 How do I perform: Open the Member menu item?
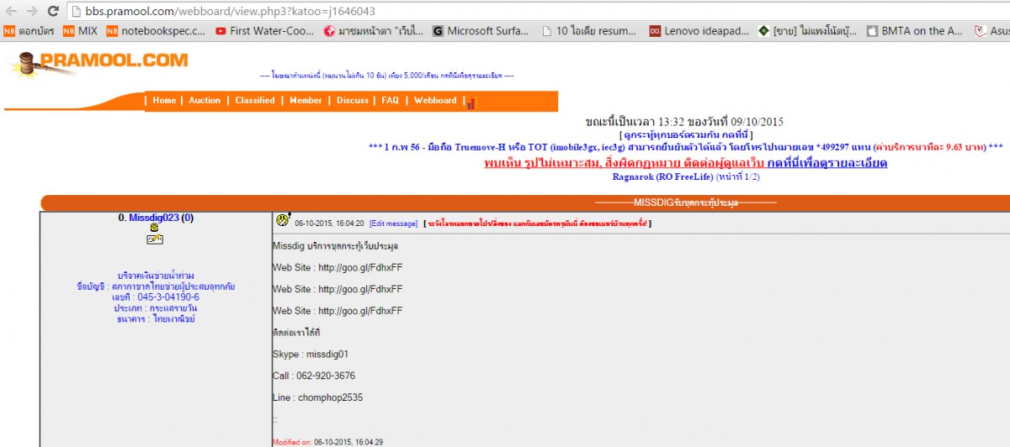coord(306,100)
